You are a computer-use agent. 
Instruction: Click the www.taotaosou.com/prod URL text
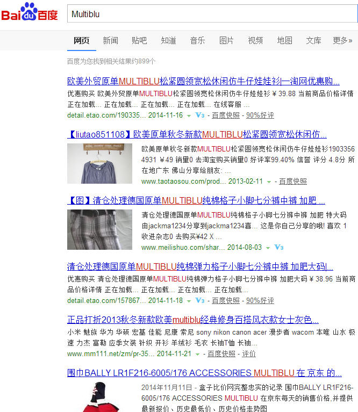coord(183,182)
